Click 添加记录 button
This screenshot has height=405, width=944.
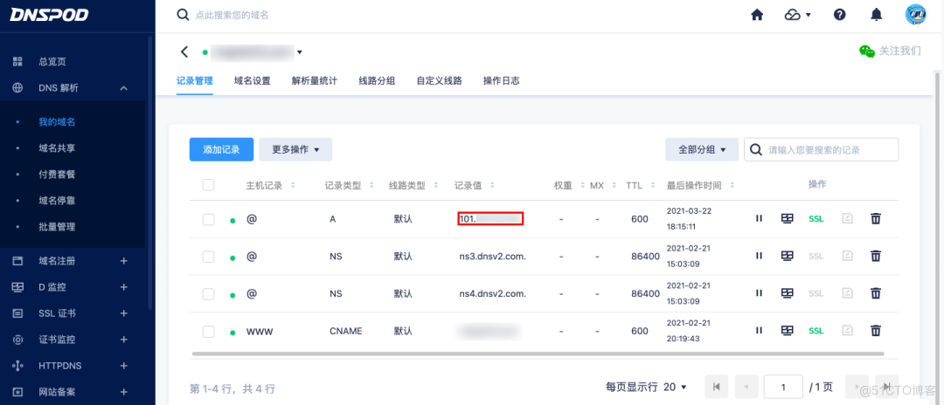point(221,149)
